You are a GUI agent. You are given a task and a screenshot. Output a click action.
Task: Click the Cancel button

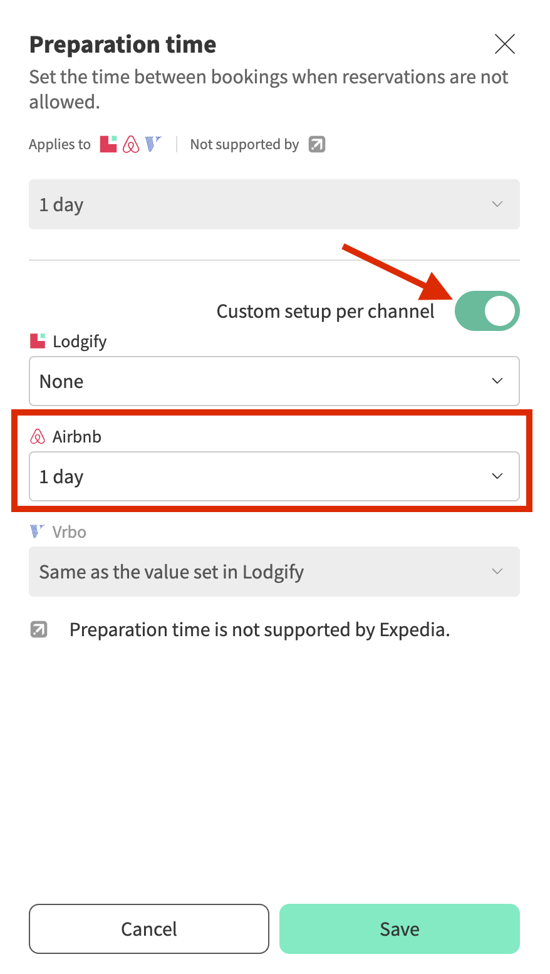[x=149, y=929]
